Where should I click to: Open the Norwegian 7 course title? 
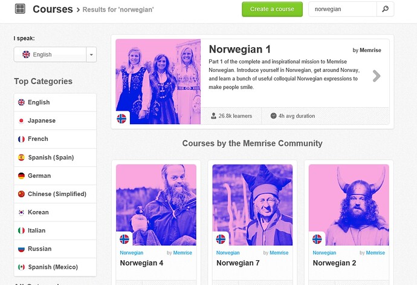238,263
